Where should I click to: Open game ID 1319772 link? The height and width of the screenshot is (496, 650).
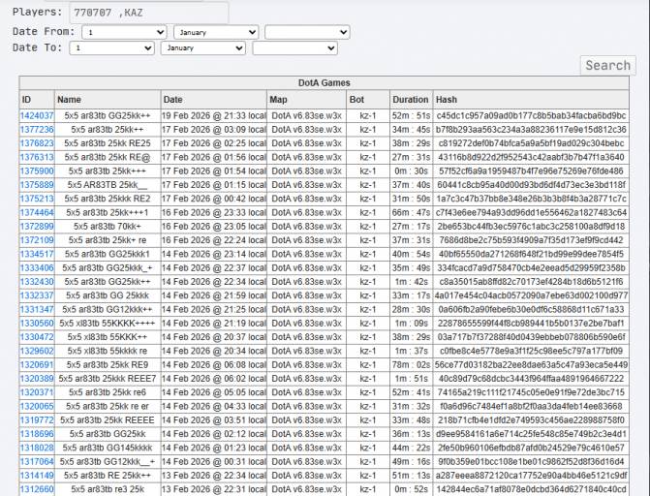[37, 420]
